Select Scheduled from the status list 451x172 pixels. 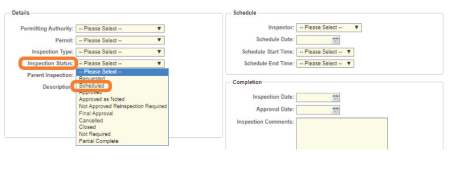92,86
